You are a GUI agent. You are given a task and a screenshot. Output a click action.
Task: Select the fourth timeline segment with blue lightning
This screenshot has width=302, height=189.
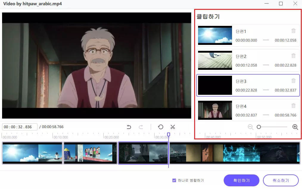click(x=235, y=153)
